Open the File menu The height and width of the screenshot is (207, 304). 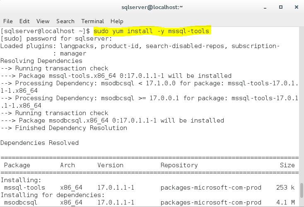[7, 21]
